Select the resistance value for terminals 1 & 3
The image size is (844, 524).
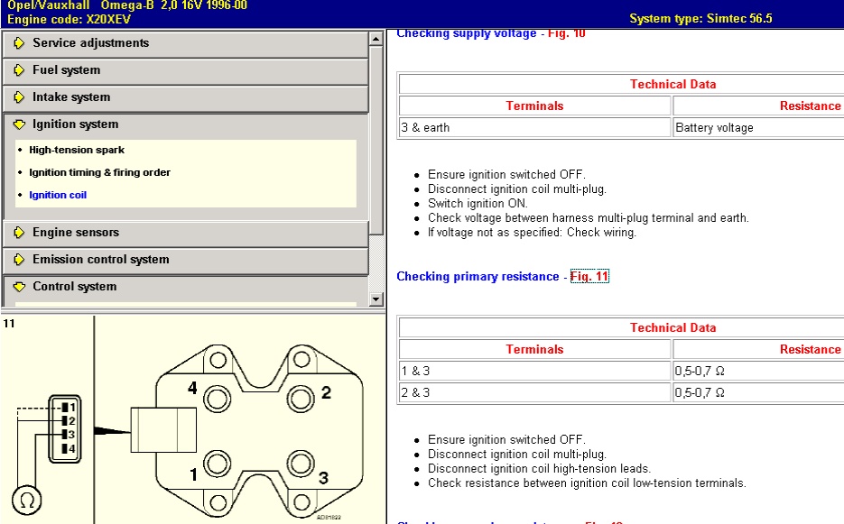point(758,371)
